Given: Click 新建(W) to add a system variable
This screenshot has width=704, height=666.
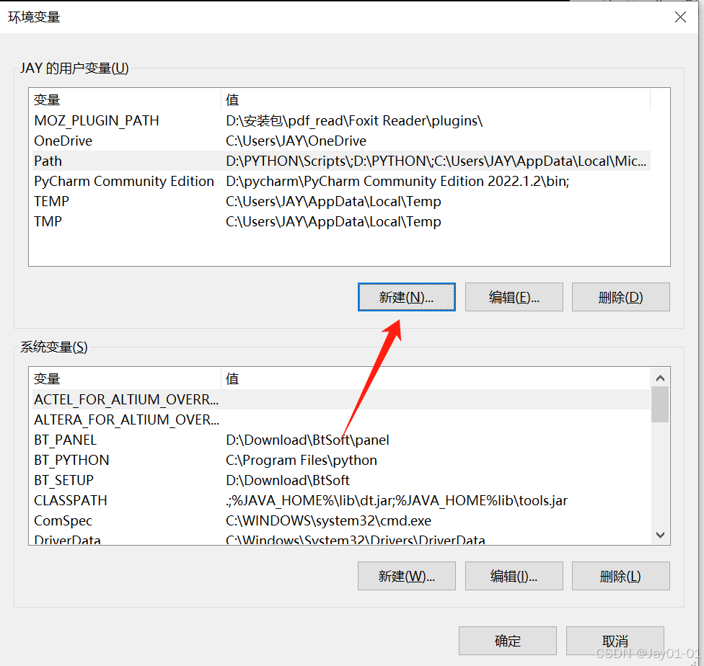Looking at the screenshot, I should (406, 575).
